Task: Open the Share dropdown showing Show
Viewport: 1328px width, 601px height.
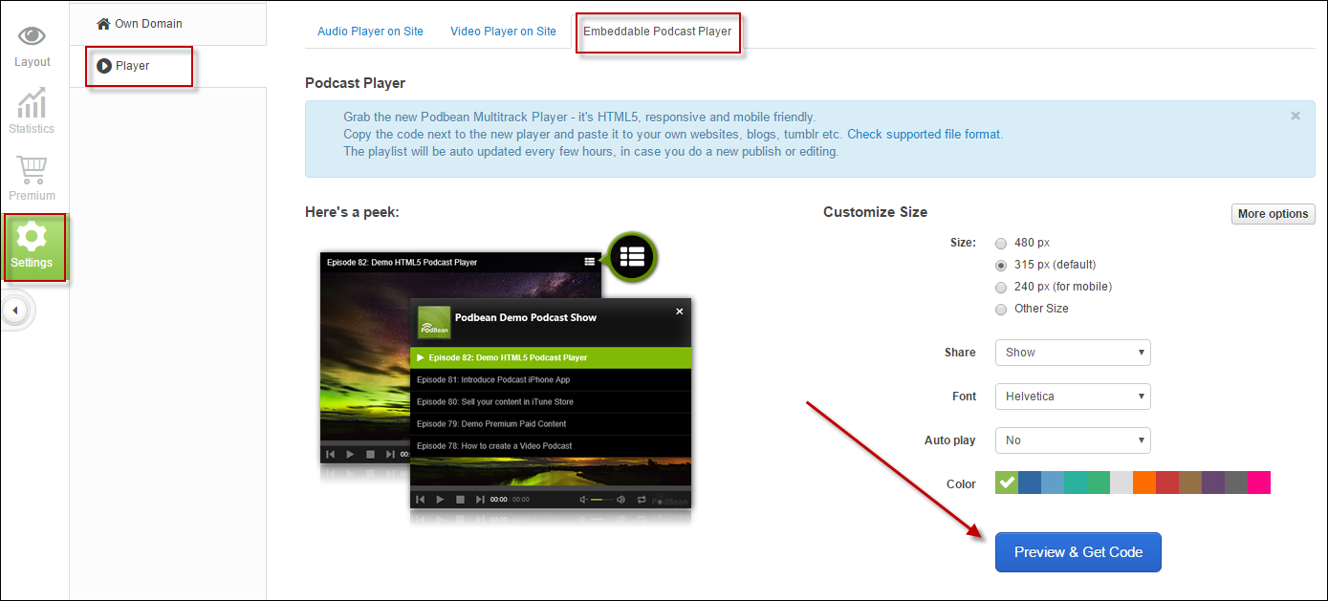Action: (x=1073, y=353)
